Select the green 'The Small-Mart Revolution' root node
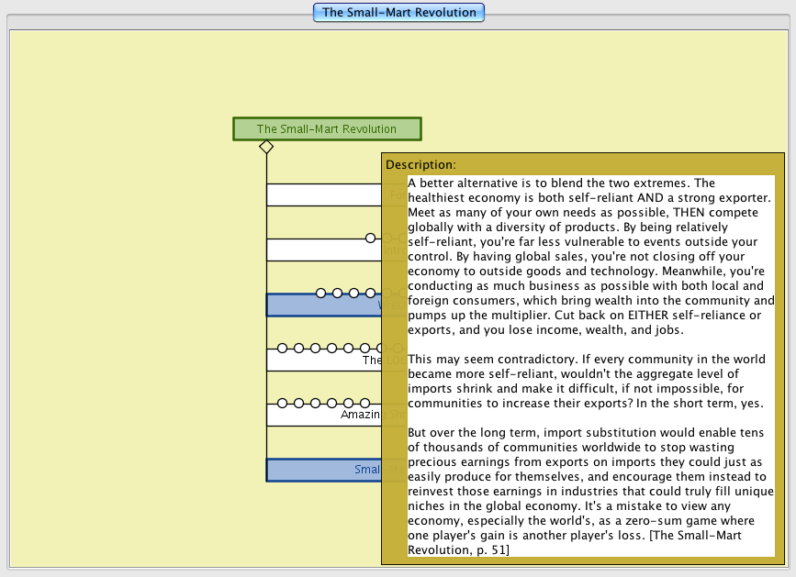The height and width of the screenshot is (577, 796). point(327,129)
